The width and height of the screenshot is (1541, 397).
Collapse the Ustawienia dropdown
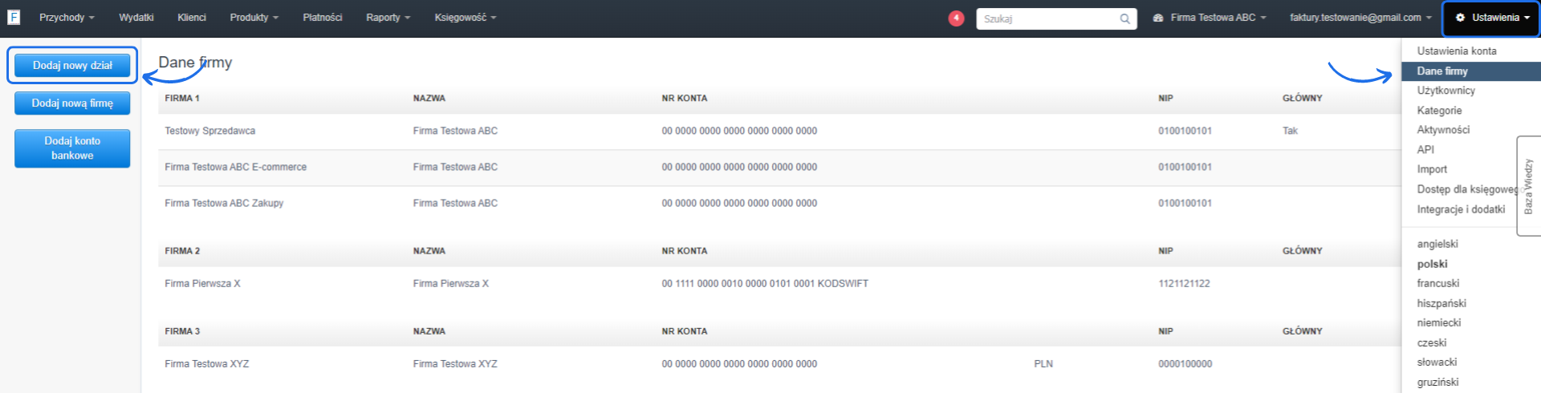[x=1491, y=18]
